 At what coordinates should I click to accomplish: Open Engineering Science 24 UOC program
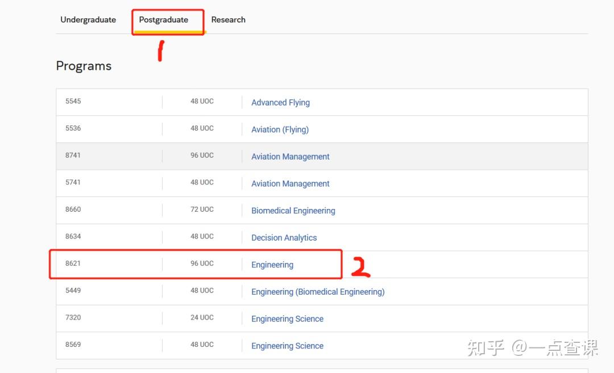click(x=287, y=319)
